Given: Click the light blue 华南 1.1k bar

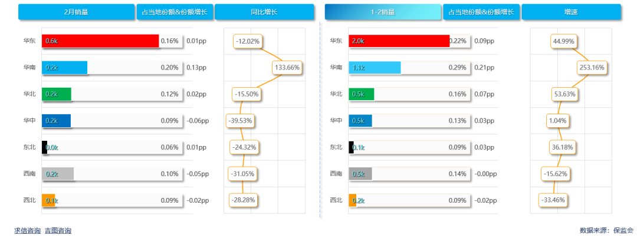Looking at the screenshot, I should pos(375,68).
